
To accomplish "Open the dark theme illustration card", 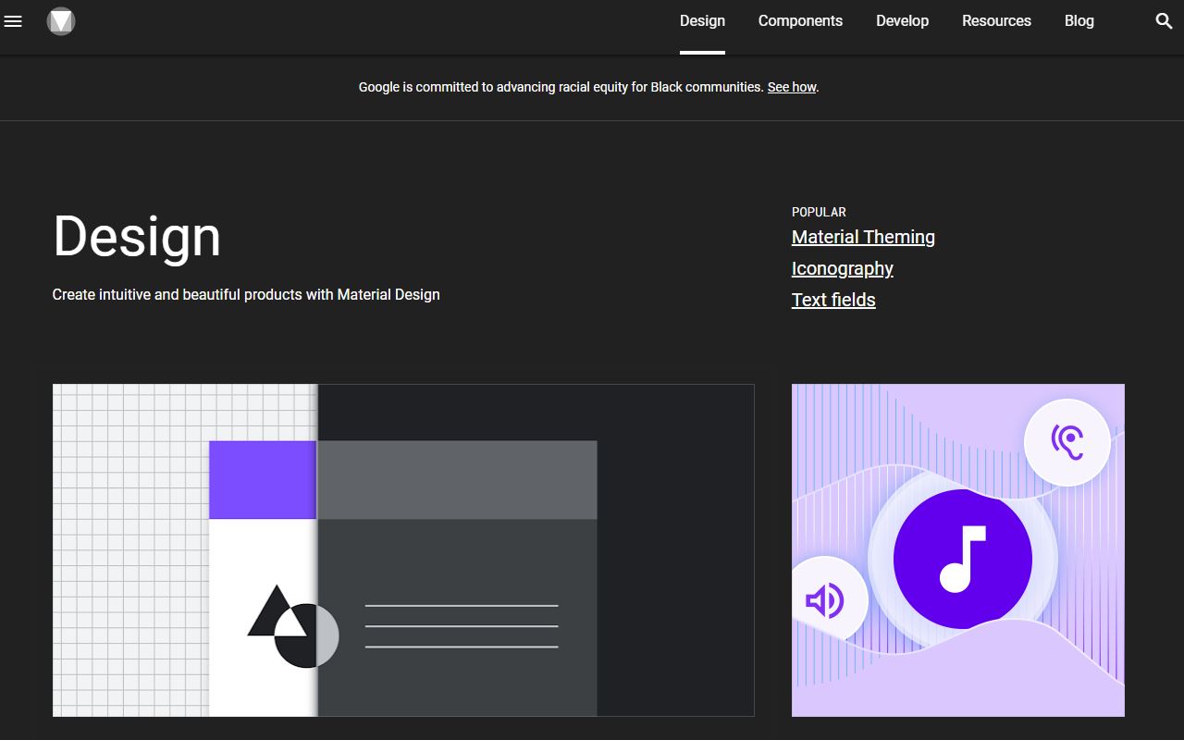I will point(403,550).
